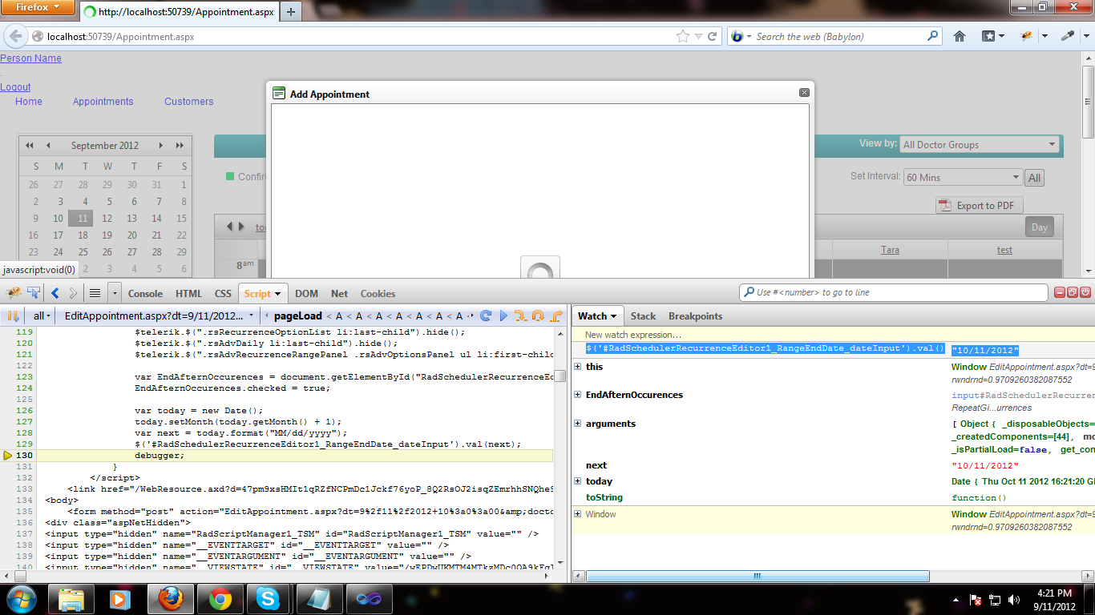The width and height of the screenshot is (1095, 615).
Task: Toggle the Firebug command line lines icon
Action: 95,293
